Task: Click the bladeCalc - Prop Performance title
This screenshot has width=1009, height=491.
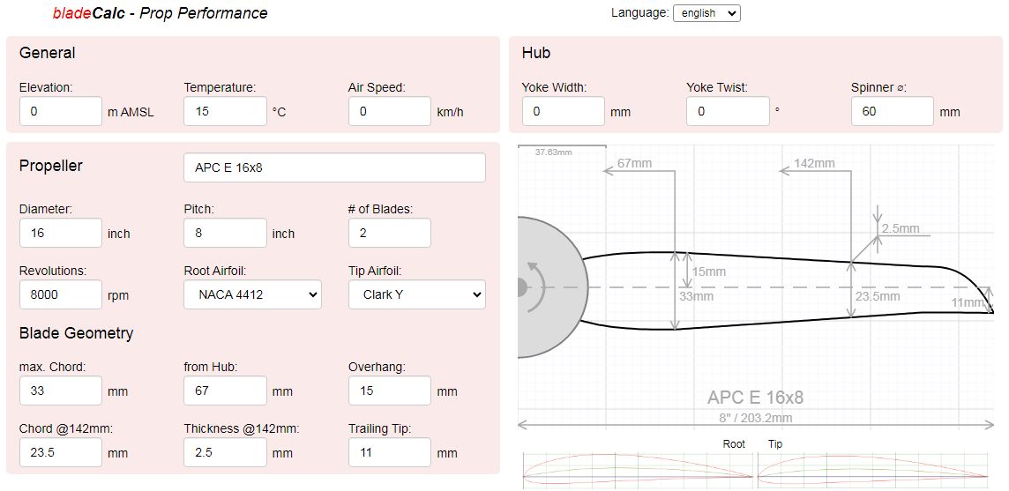Action: 160,13
